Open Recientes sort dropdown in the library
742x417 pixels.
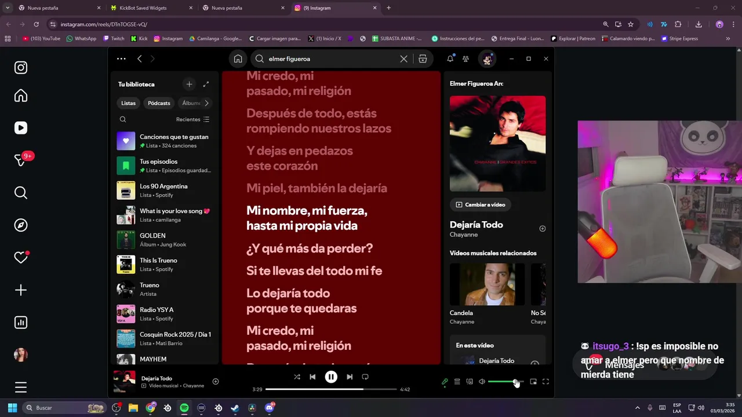point(192,119)
